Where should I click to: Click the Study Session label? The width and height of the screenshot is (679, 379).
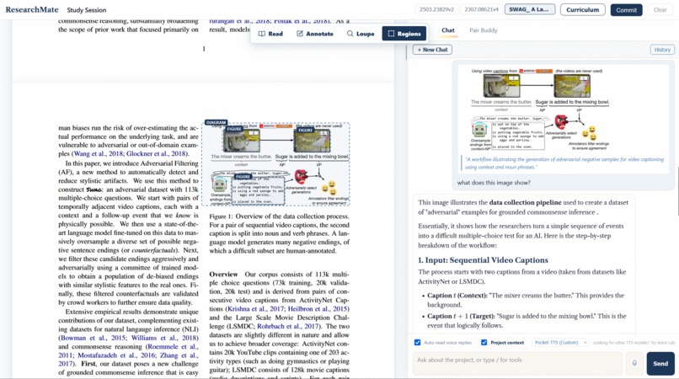coord(86,10)
